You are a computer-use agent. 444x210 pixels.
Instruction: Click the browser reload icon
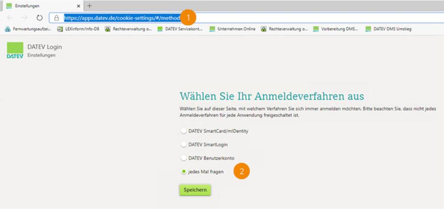[39, 18]
